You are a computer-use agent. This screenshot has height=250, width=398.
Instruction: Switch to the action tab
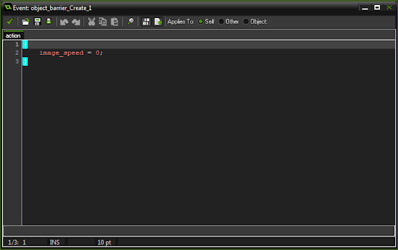pos(13,35)
